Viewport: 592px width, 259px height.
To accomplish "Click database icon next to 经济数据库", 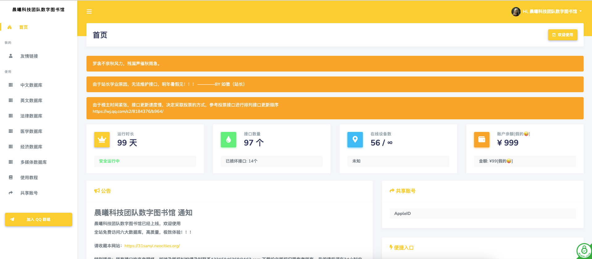I will 11,146.
